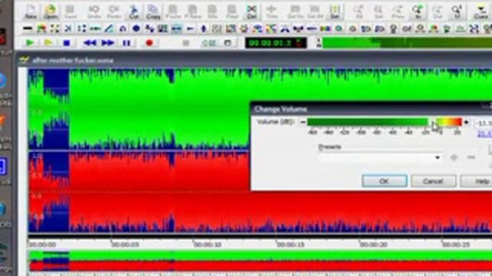Screen dimensions: 492x276
Task: Click the zoom All icon
Action: [359, 12]
